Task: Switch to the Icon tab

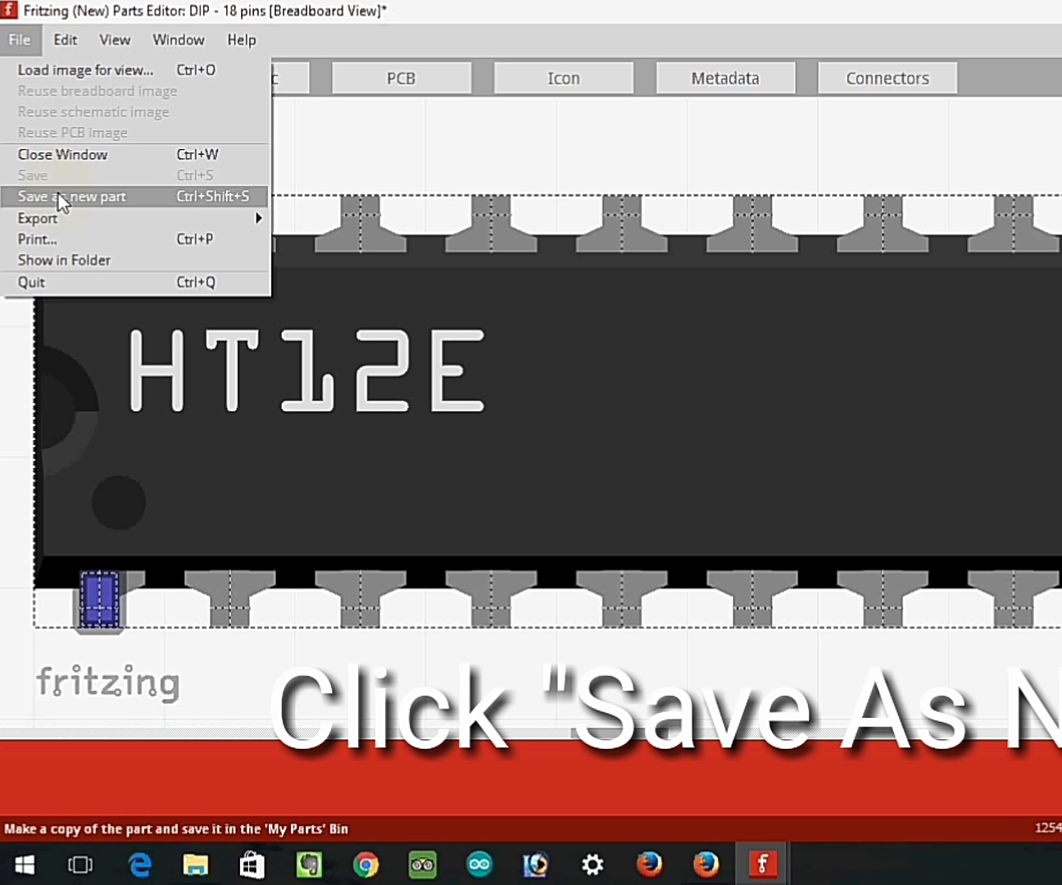Action: [x=564, y=79]
